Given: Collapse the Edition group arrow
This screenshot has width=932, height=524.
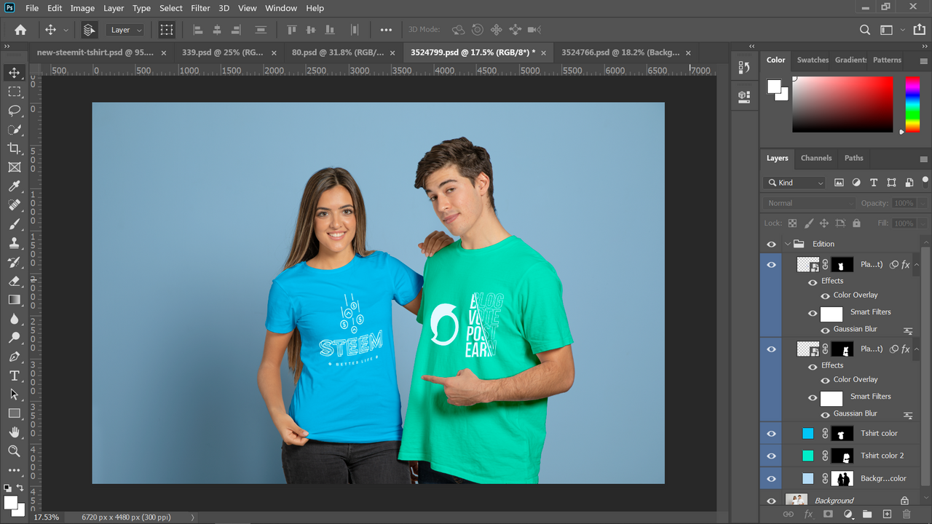Looking at the screenshot, I should [x=787, y=244].
